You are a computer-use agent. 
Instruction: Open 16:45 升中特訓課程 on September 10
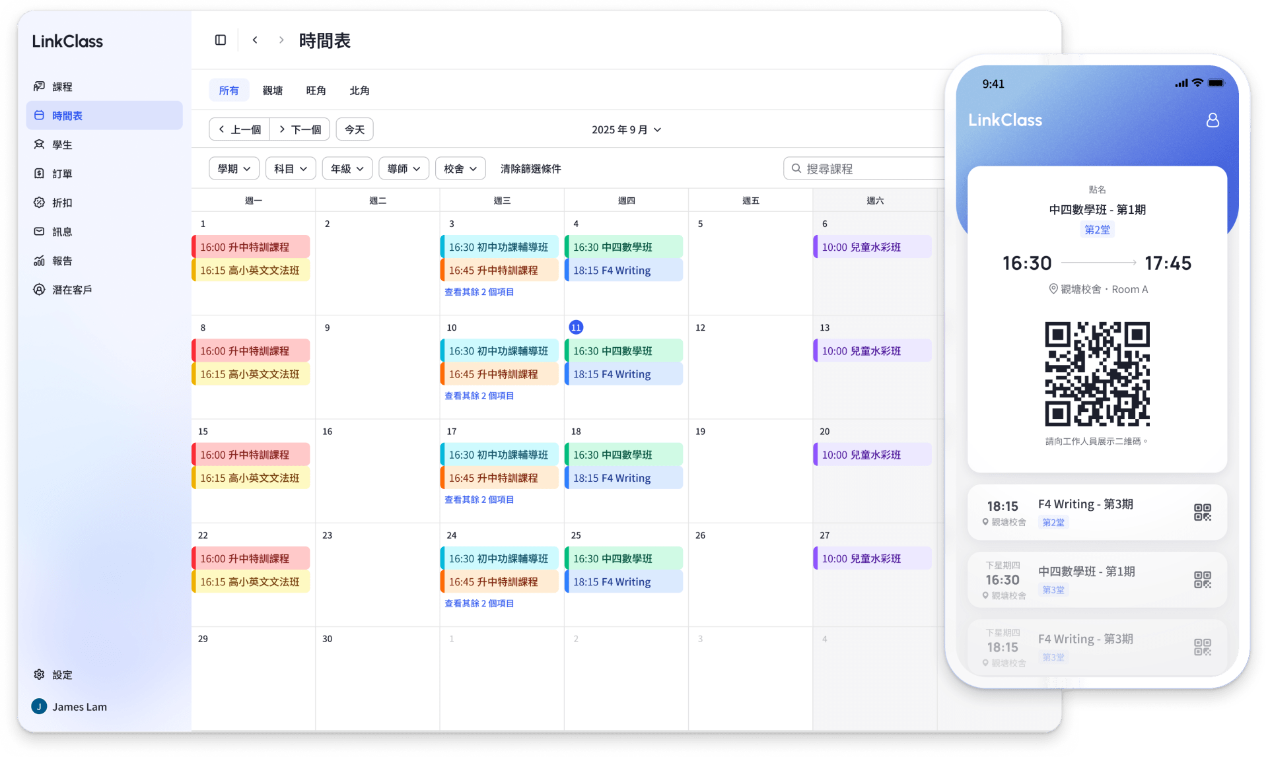pyautogui.click(x=499, y=374)
